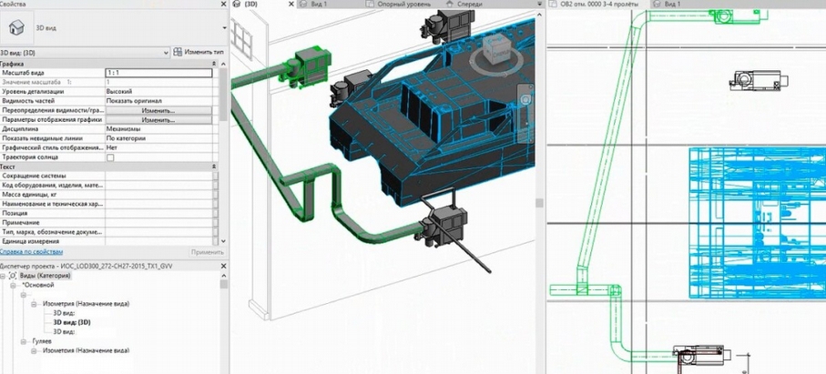
Task: Close the Диспетчер проекта panel
Action: [223, 266]
